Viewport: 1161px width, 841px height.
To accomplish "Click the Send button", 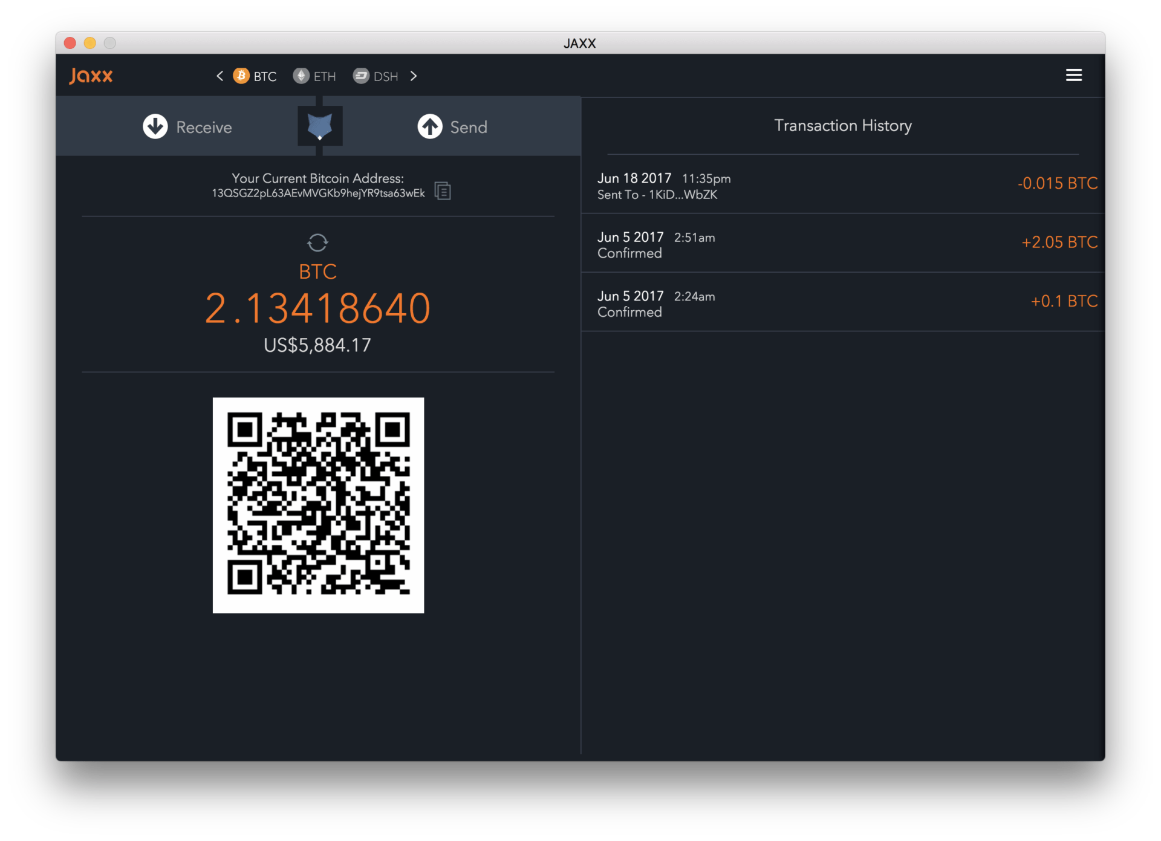I will pyautogui.click(x=452, y=127).
